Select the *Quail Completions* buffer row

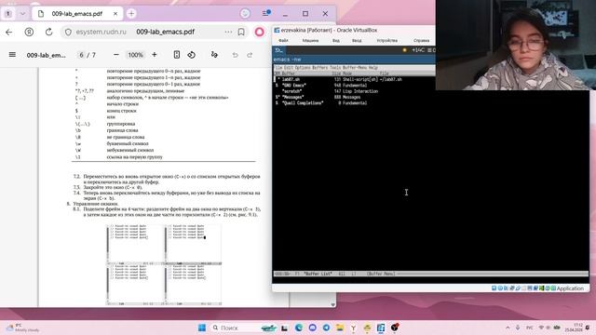pyautogui.click(x=321, y=103)
